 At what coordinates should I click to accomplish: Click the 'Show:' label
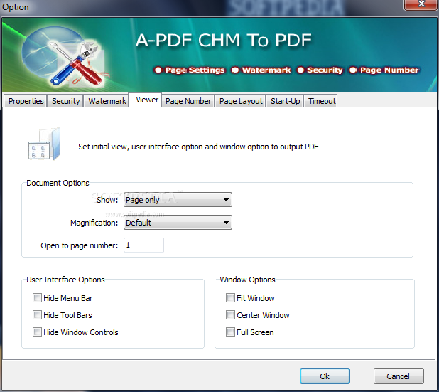[107, 200]
